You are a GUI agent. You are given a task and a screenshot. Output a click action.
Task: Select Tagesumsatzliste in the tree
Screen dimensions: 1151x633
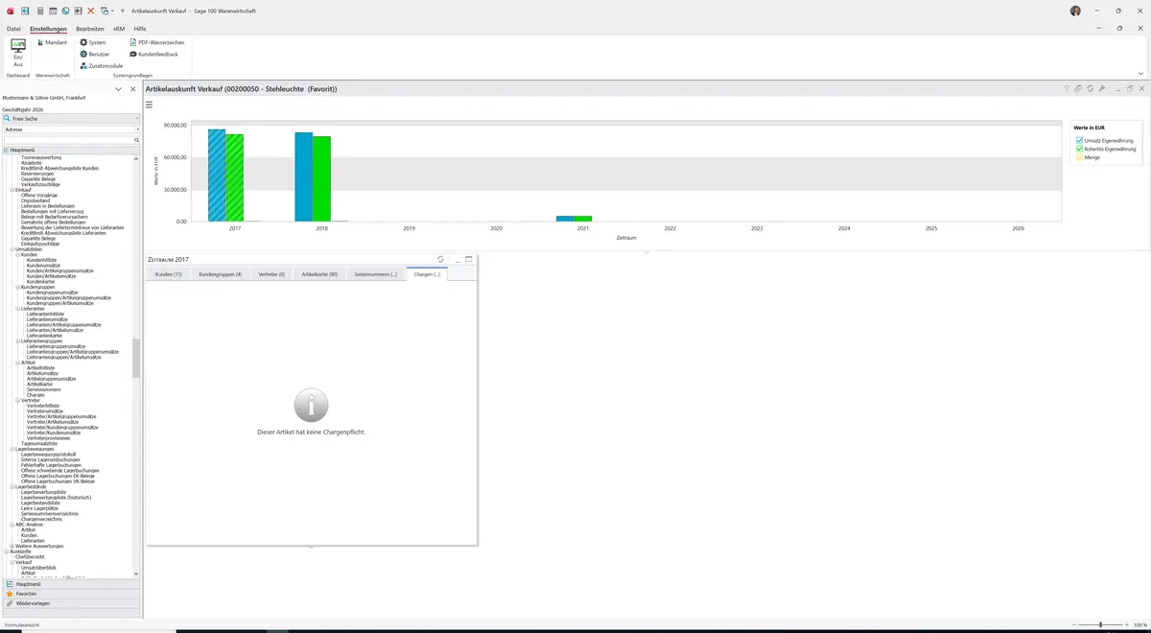(39, 444)
